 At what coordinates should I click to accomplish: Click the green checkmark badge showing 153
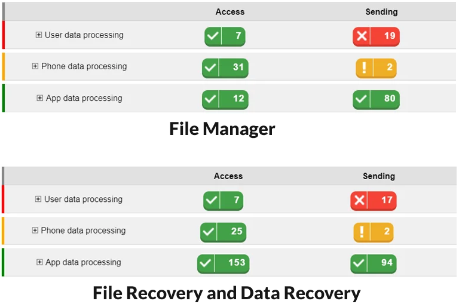pos(223,263)
